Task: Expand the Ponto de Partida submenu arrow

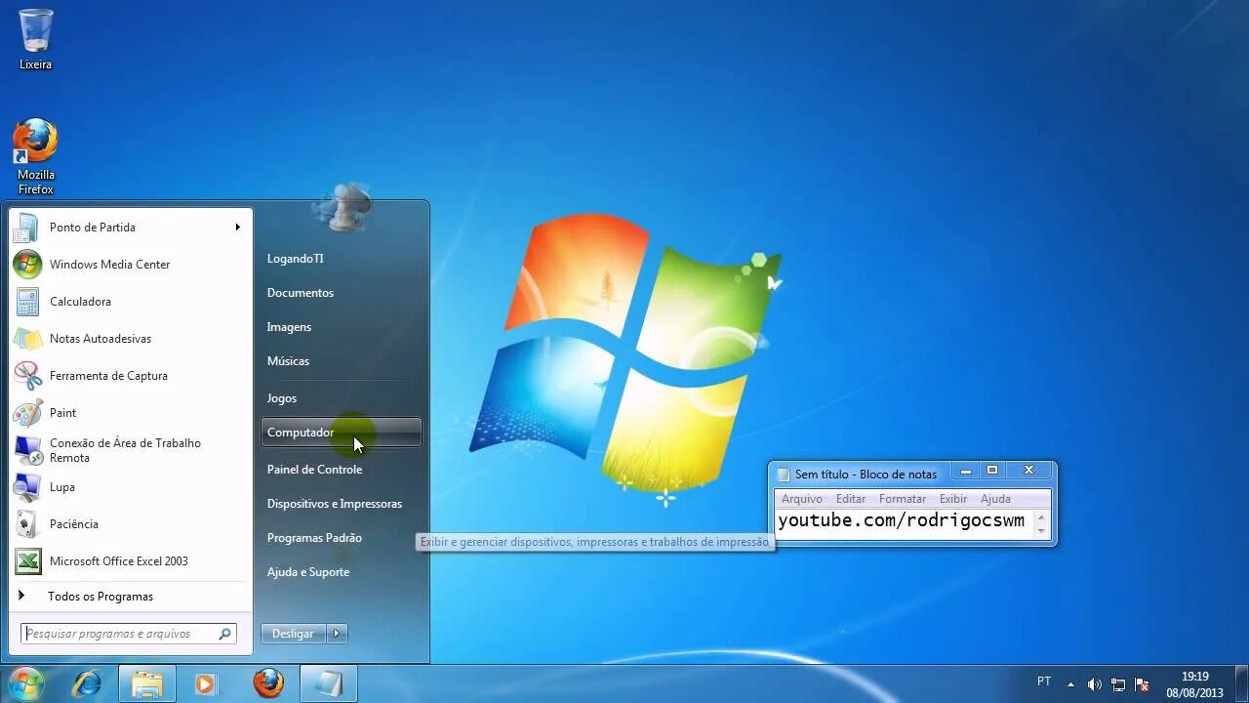Action: (x=237, y=227)
